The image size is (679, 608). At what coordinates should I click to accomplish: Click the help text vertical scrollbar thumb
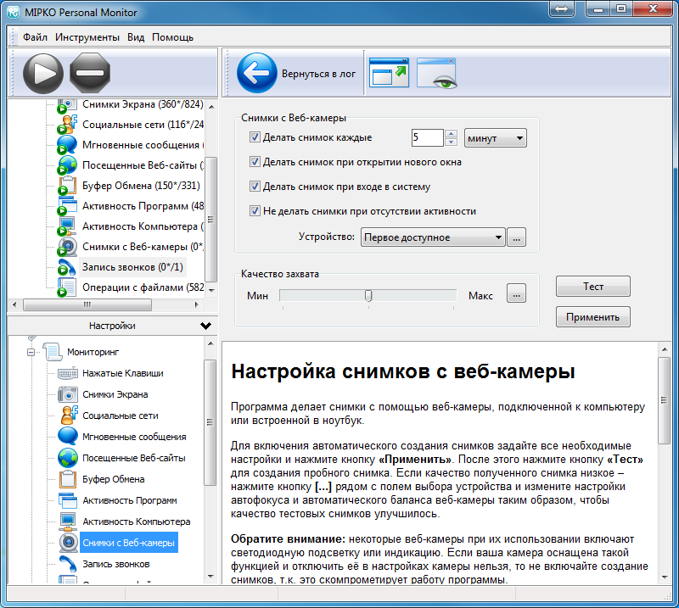(x=664, y=400)
